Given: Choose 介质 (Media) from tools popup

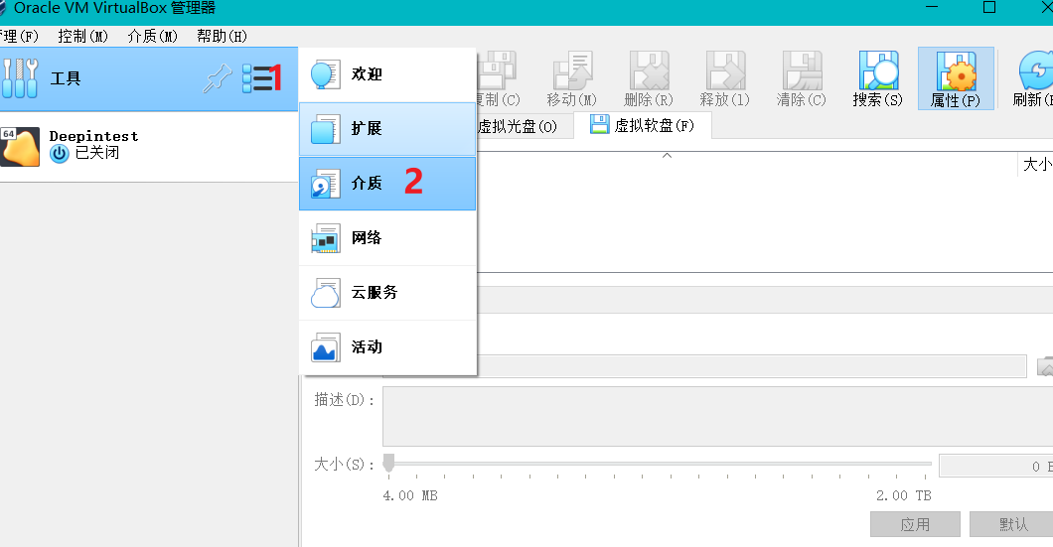Looking at the screenshot, I should coord(387,184).
